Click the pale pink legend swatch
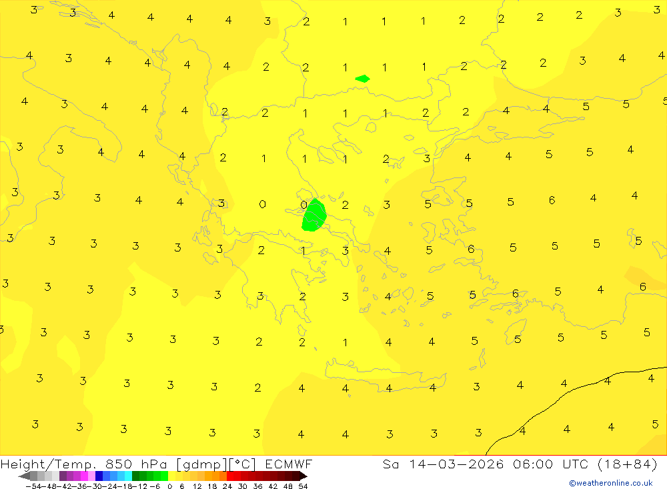 [91, 476]
